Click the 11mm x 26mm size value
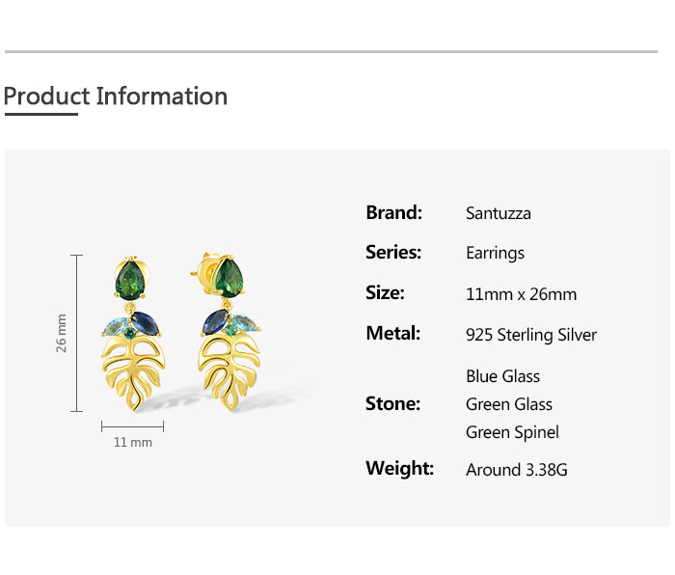The image size is (675, 575). (521, 294)
